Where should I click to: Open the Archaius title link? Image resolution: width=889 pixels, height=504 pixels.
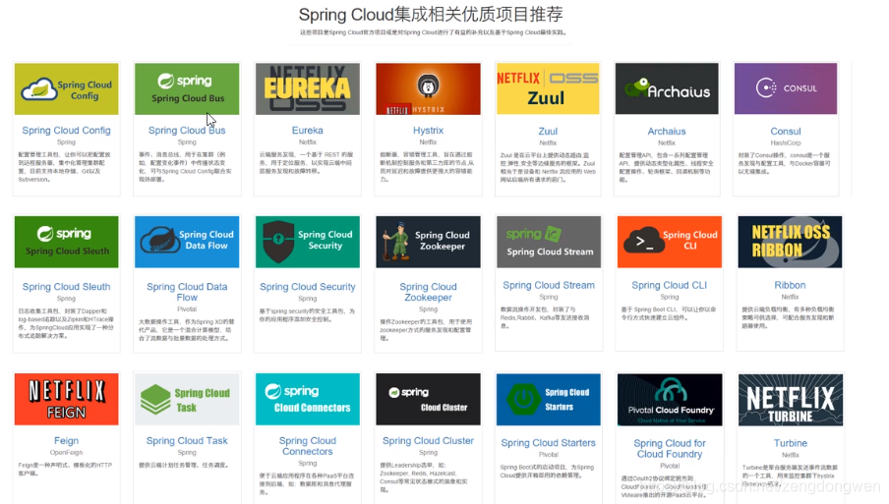tap(667, 131)
